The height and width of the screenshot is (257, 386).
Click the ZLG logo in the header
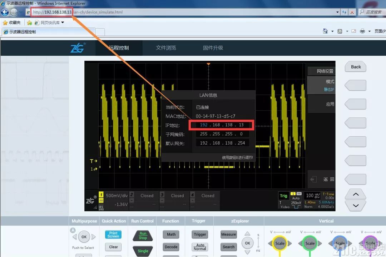click(78, 47)
